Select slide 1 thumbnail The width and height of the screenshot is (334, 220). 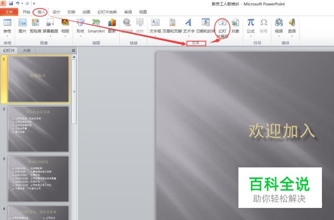pos(38,79)
